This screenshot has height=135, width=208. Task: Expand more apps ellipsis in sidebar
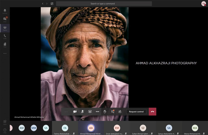click(x=5, y=53)
